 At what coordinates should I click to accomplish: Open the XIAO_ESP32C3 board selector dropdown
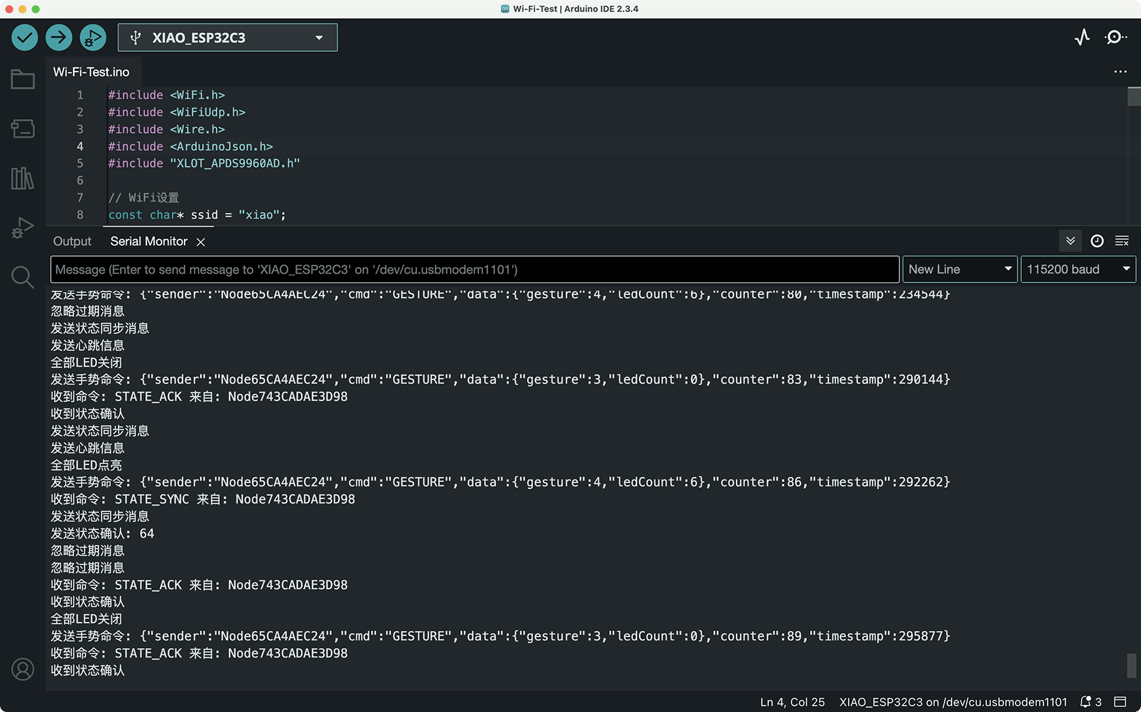(228, 37)
